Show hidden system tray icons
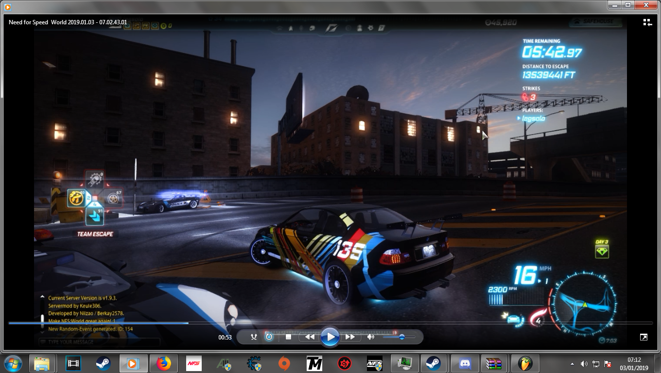Viewport: 661px width, 373px height. pos(572,364)
